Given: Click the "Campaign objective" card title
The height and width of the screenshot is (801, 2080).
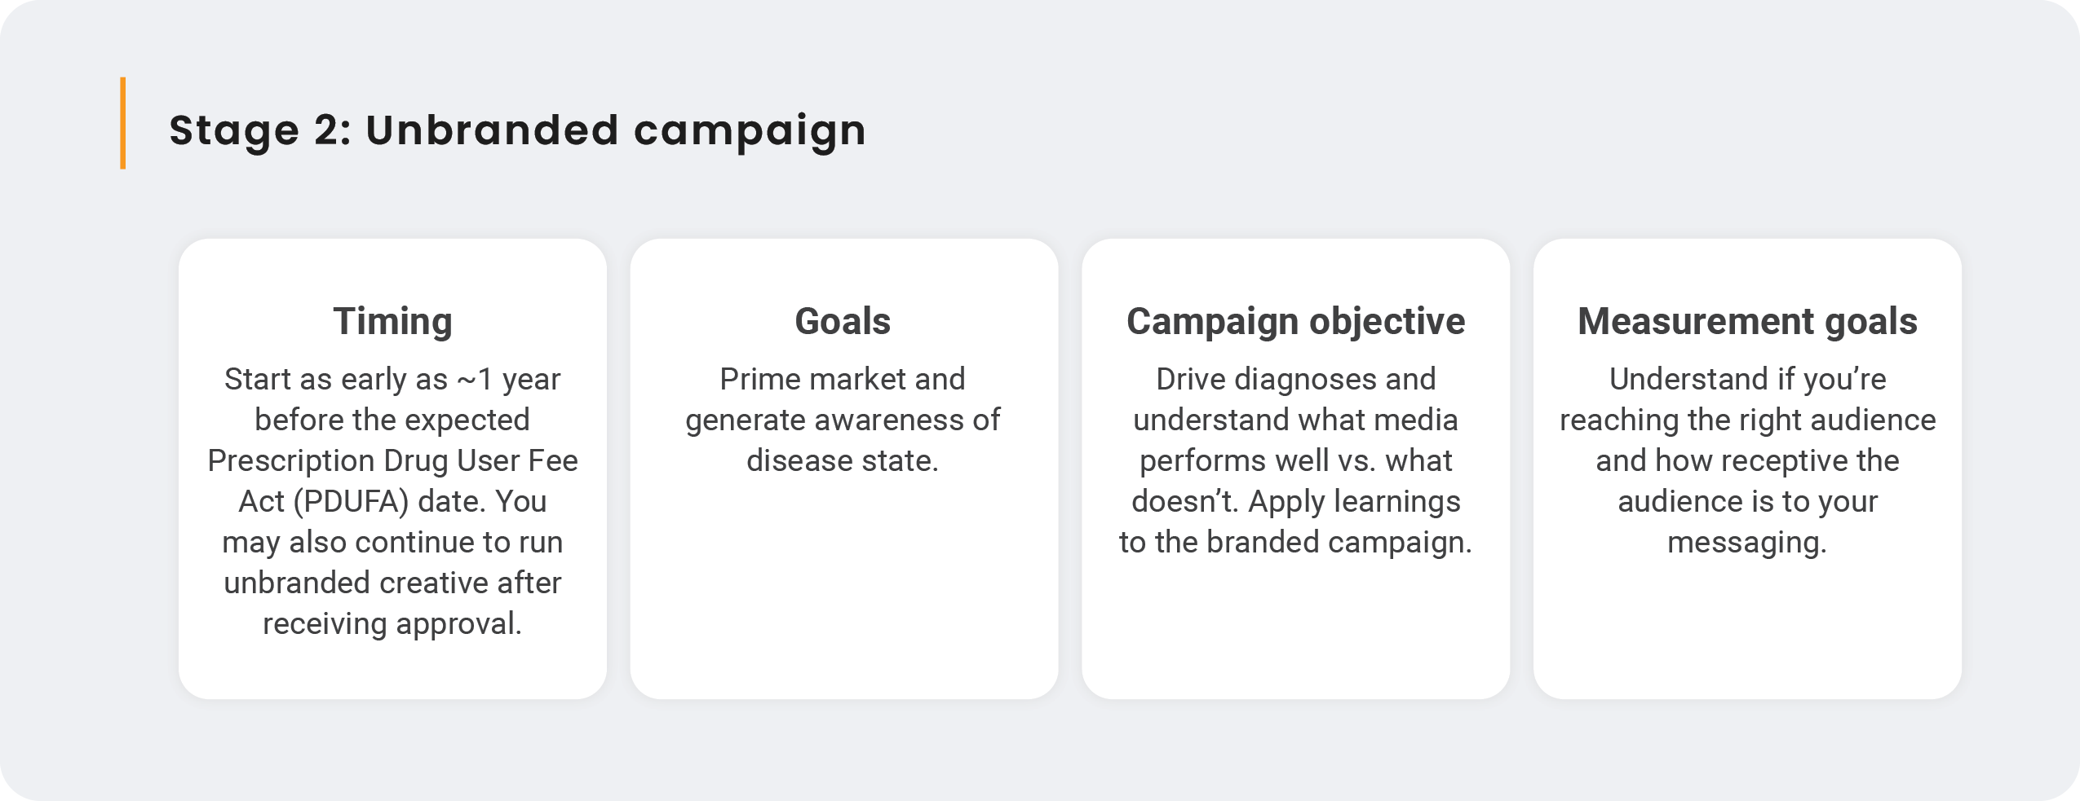Looking at the screenshot, I should 1295,321.
